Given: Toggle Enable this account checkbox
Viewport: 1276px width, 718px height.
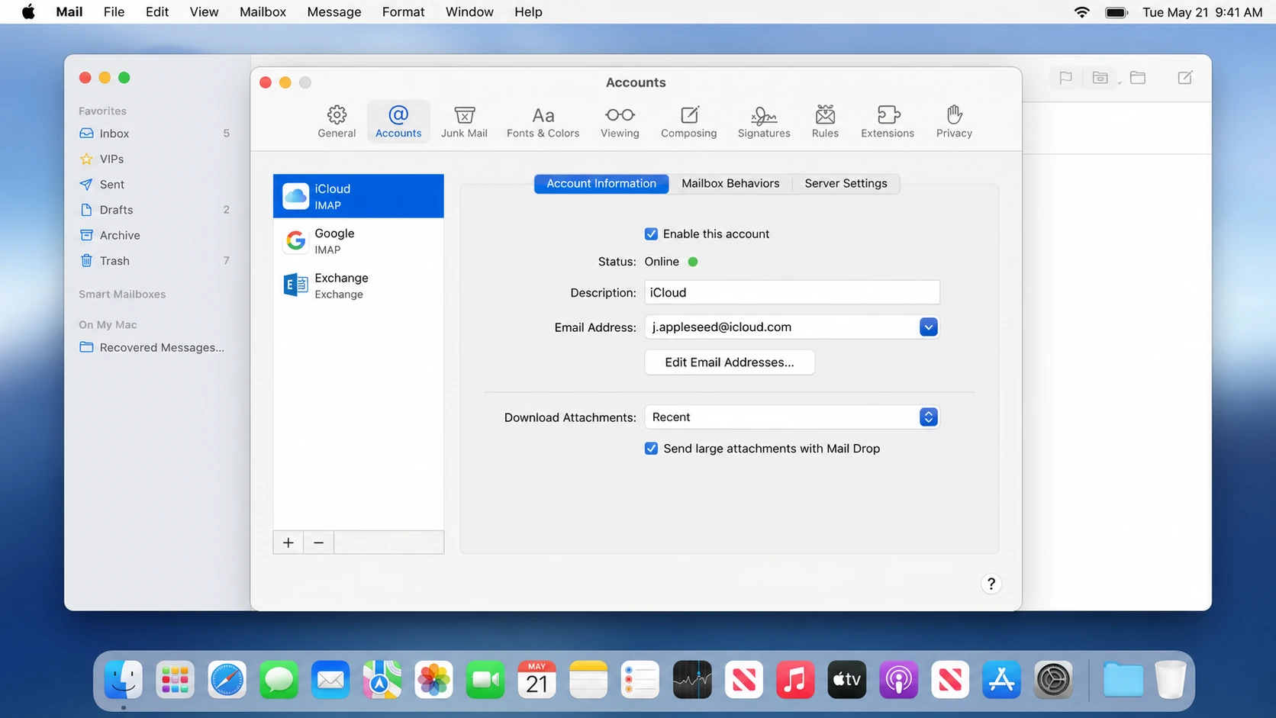Looking at the screenshot, I should 651,234.
